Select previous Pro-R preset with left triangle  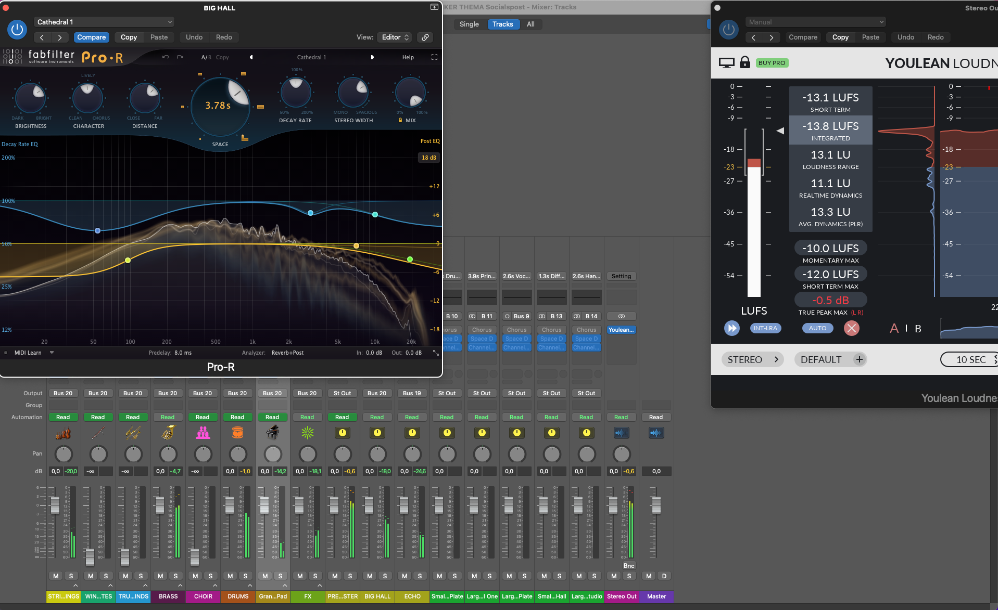(251, 57)
